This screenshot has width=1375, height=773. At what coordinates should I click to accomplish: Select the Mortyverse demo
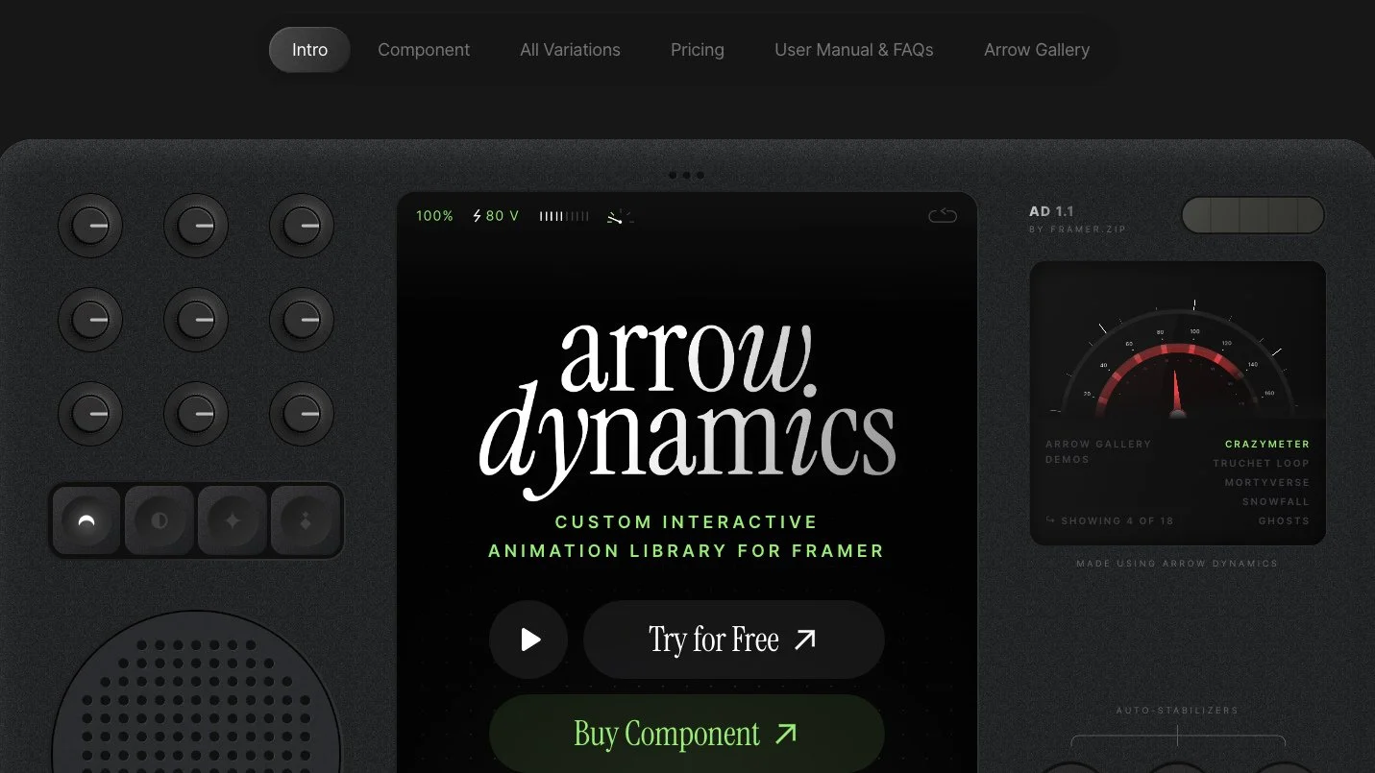1267,483
